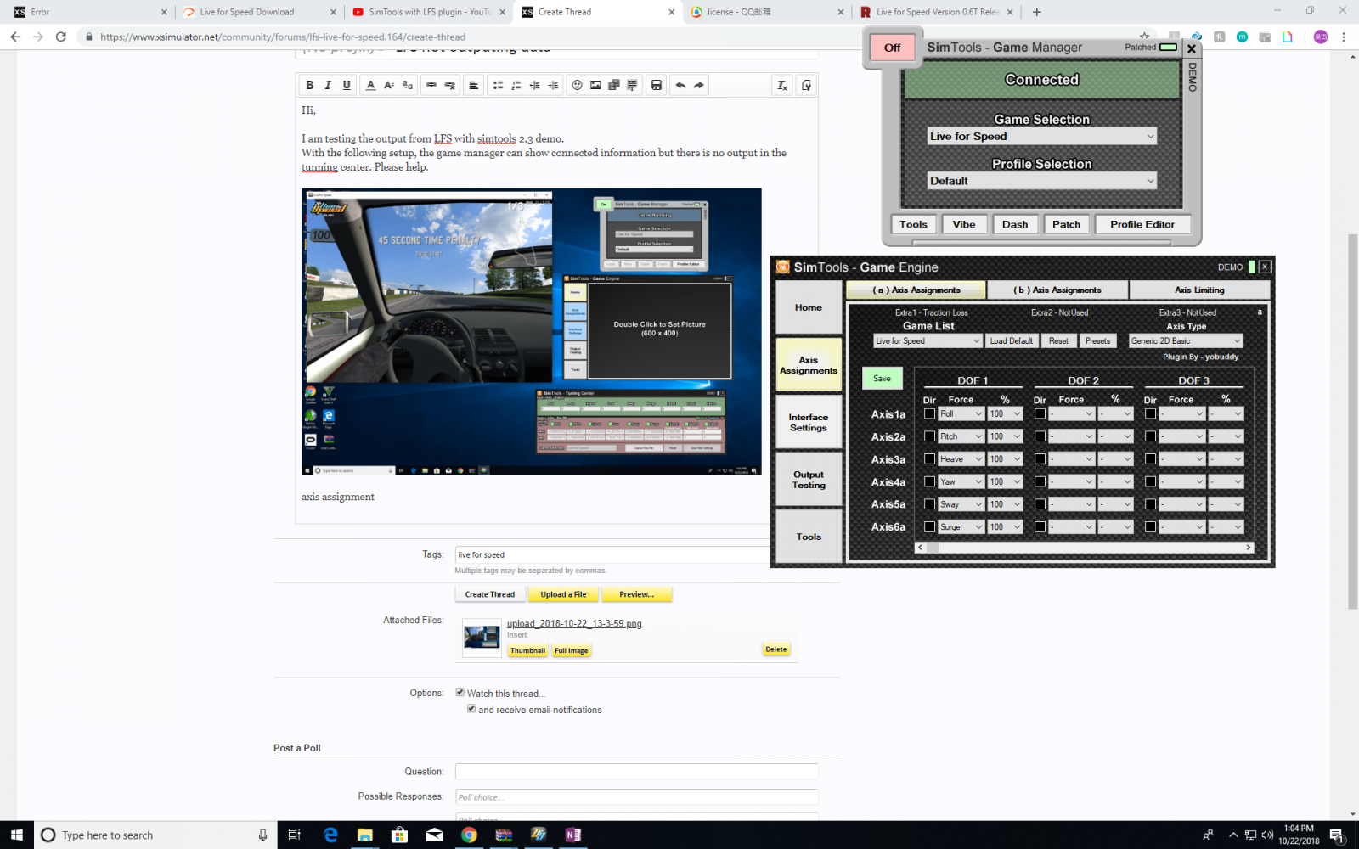Open Chrome from the Windows taskbar
This screenshot has width=1359, height=849.
[x=469, y=835]
